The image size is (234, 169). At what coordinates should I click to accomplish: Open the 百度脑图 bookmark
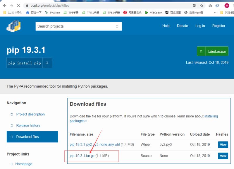tap(173, 13)
